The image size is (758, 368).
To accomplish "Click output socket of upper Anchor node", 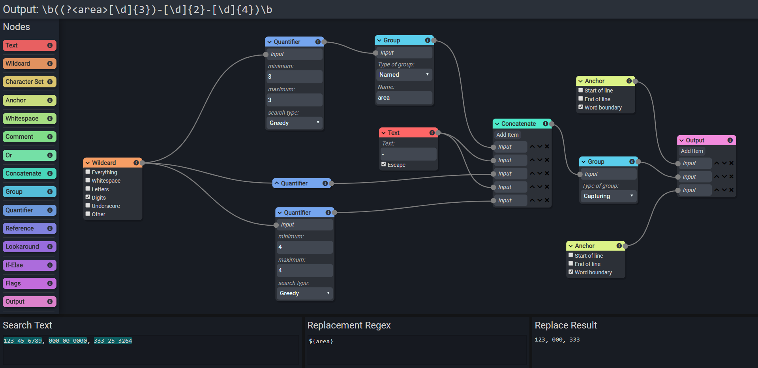I will 635,81.
